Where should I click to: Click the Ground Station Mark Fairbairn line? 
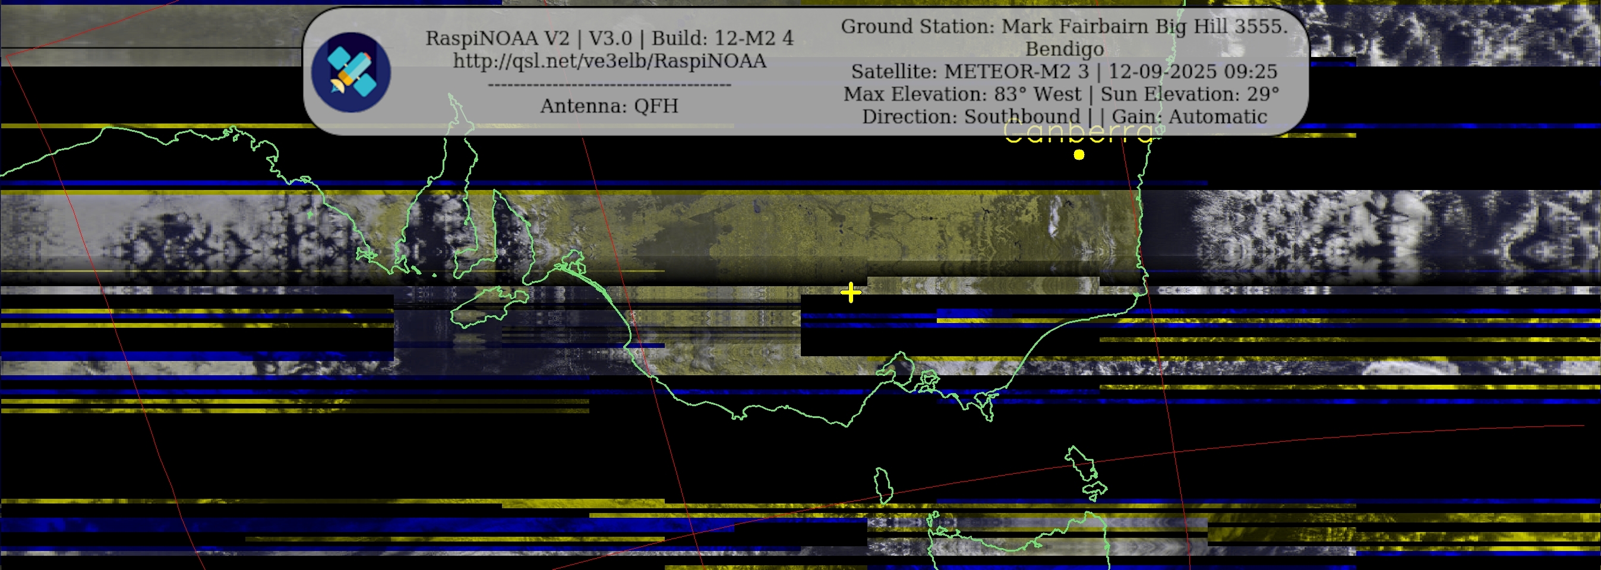pos(1064,27)
